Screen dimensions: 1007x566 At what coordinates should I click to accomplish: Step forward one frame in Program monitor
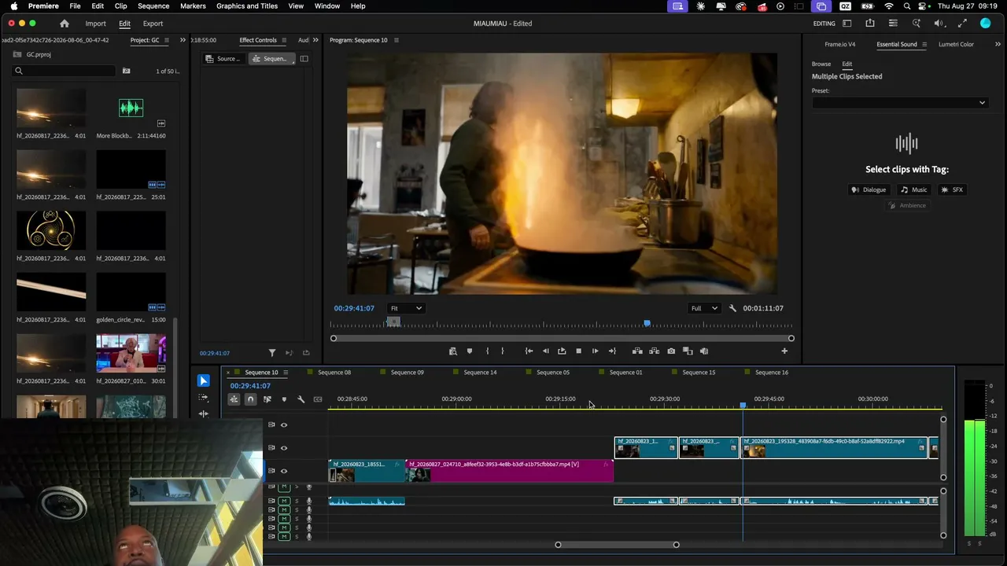(595, 351)
